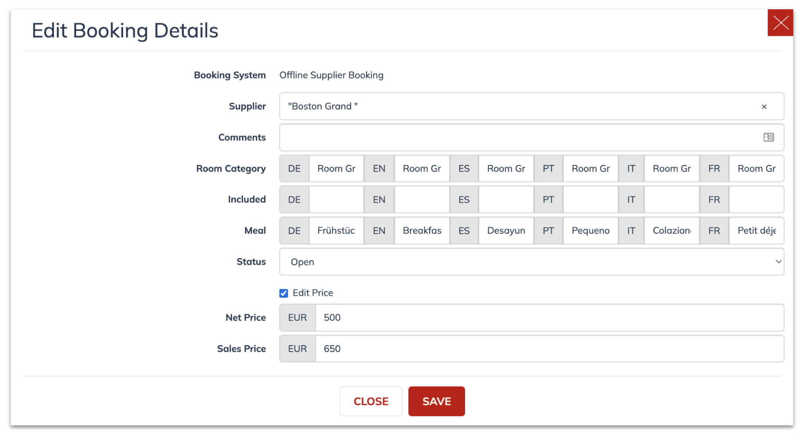This screenshot has height=434, width=804.
Task: Edit the FR Room Category field
Action: (757, 168)
